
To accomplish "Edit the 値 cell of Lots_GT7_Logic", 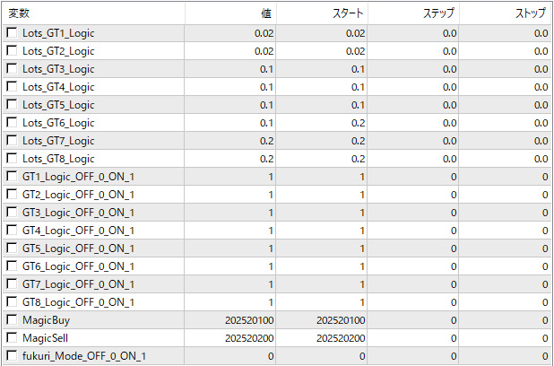I will click(x=230, y=141).
